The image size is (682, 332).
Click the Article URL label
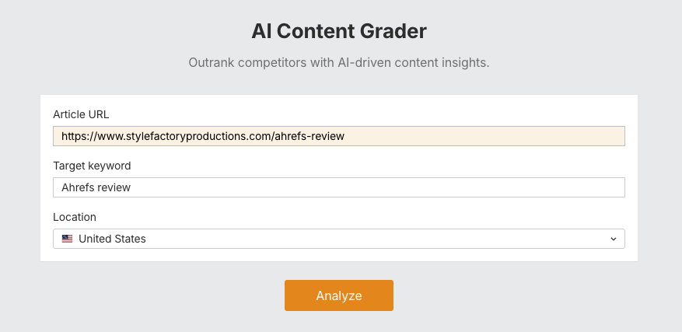pos(81,114)
